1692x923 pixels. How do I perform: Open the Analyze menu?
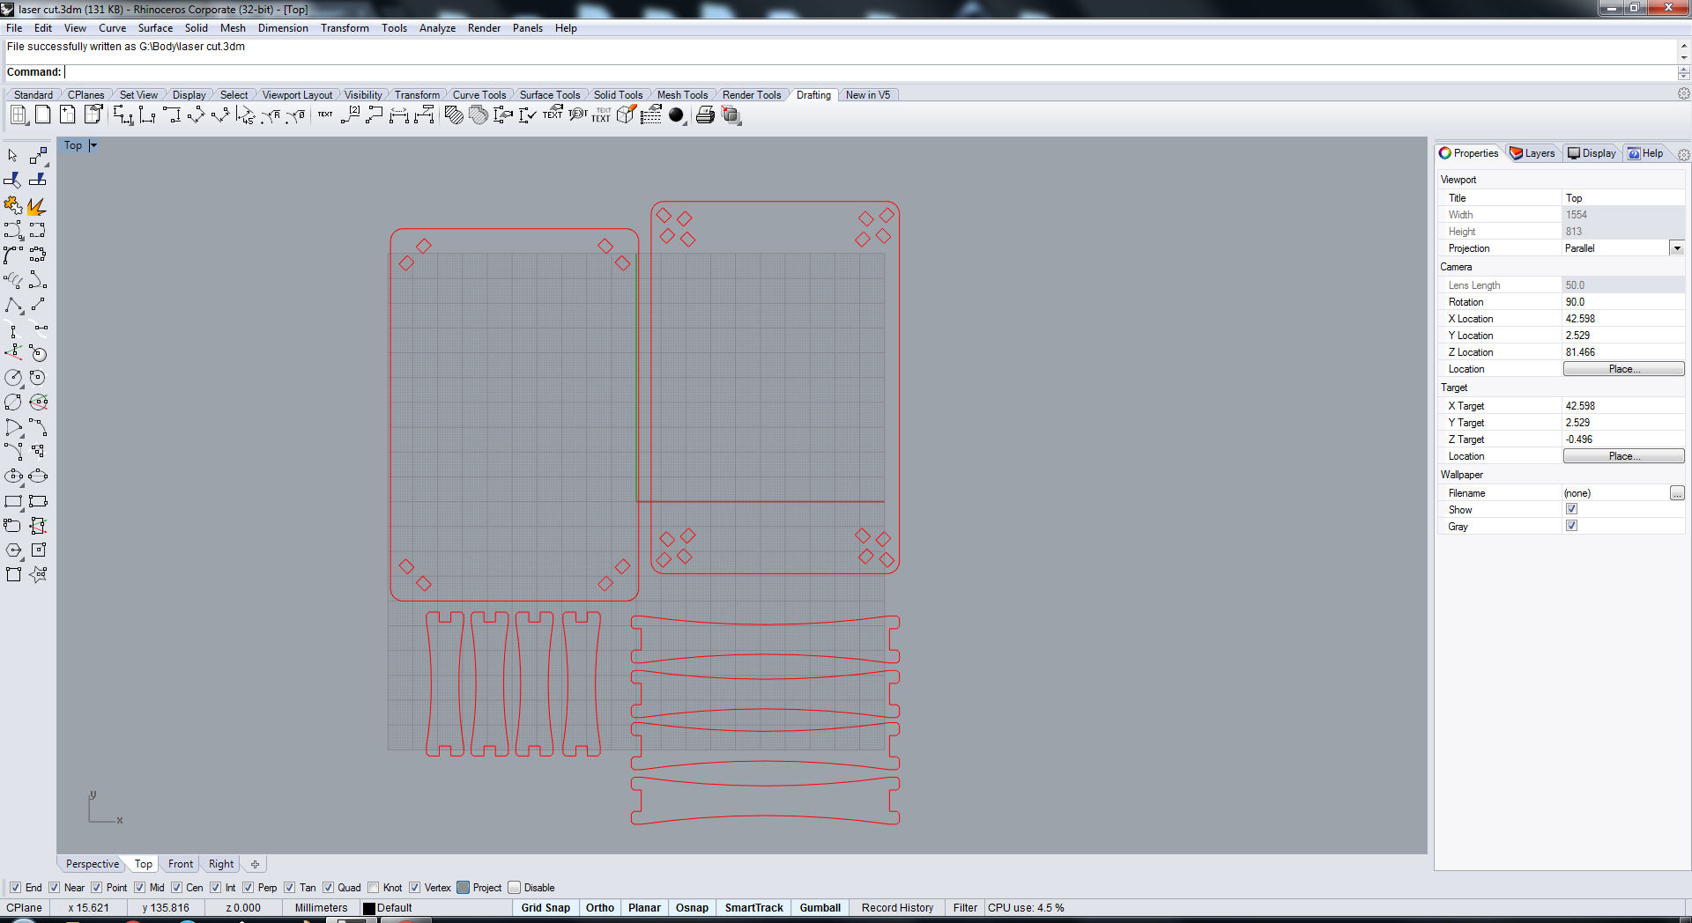(437, 28)
